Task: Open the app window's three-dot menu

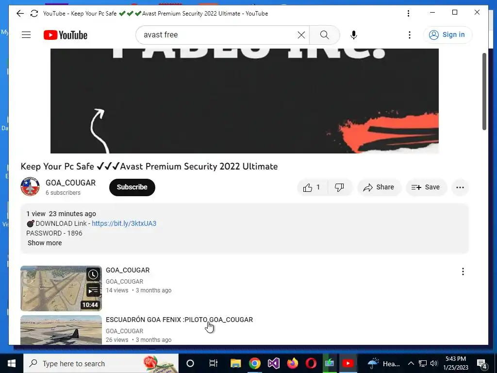Action: click(408, 13)
